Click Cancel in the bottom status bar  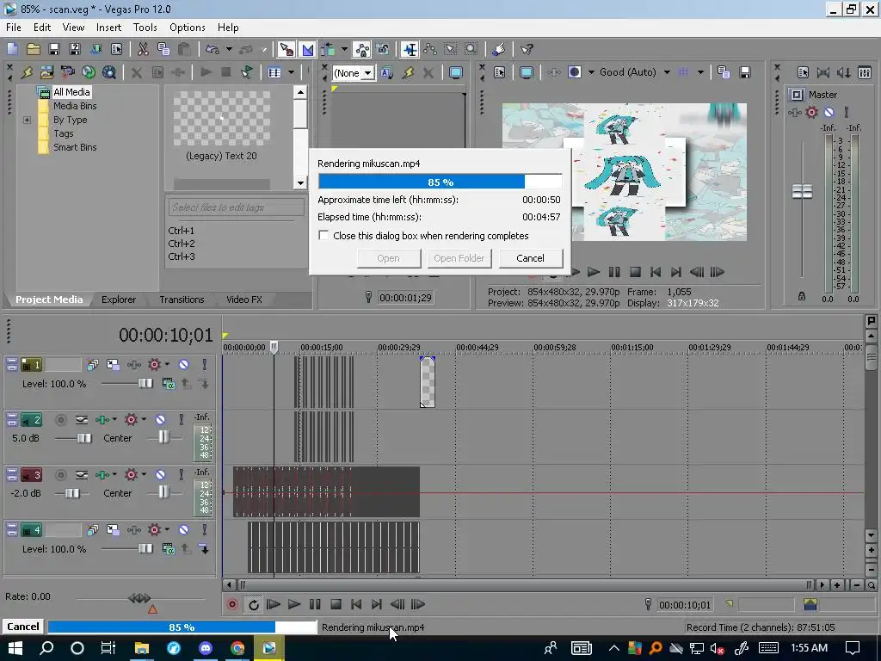point(22,627)
